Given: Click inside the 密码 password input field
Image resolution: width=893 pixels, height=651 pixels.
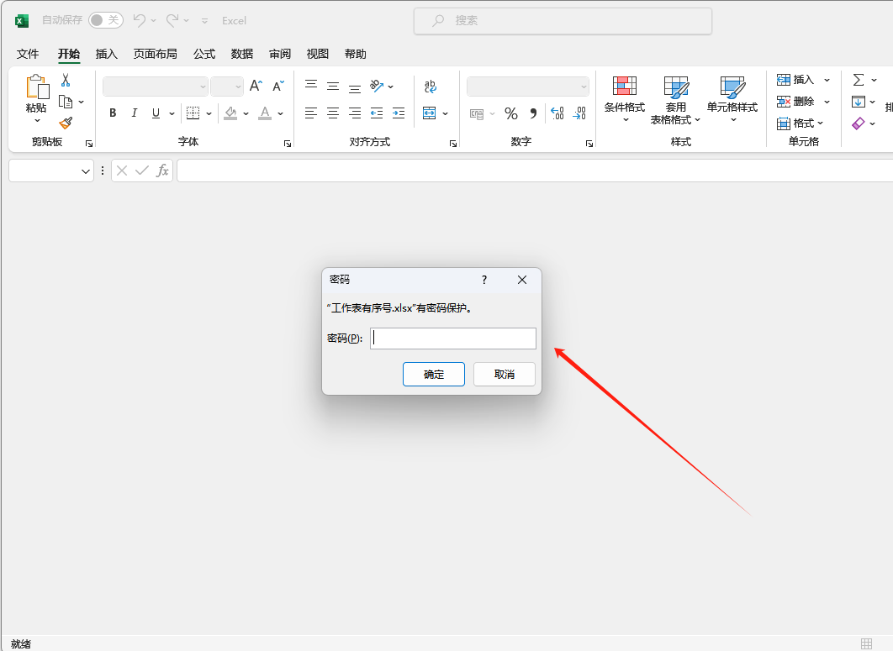Looking at the screenshot, I should coord(453,338).
